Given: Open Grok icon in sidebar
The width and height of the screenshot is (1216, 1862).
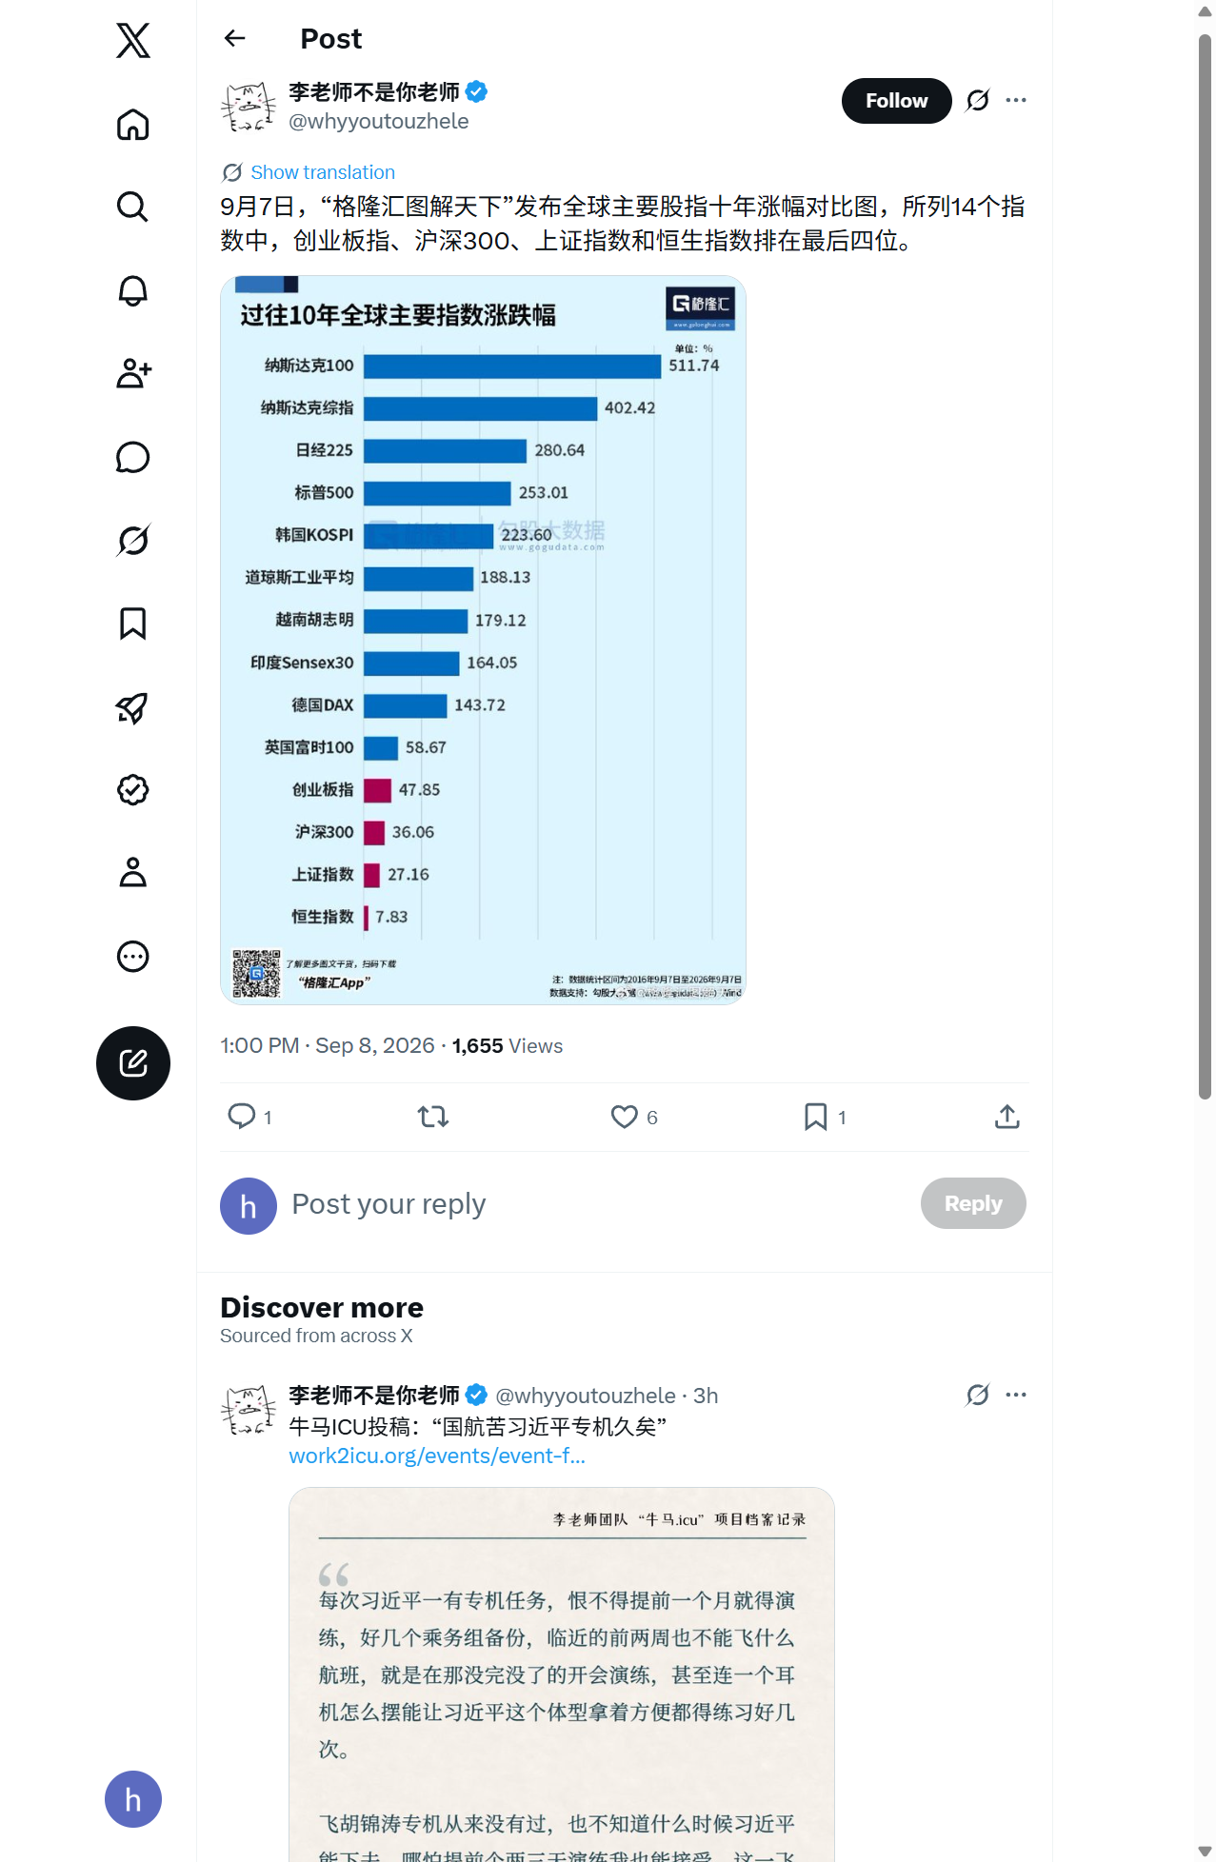Looking at the screenshot, I should pyautogui.click(x=133, y=540).
